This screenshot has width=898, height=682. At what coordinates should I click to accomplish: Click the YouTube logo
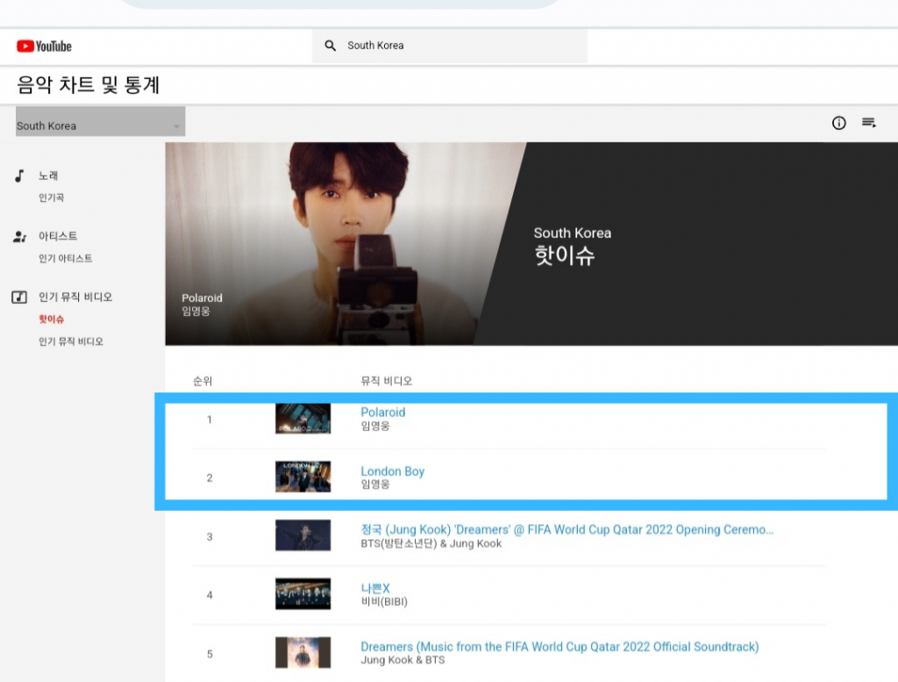[x=44, y=46]
